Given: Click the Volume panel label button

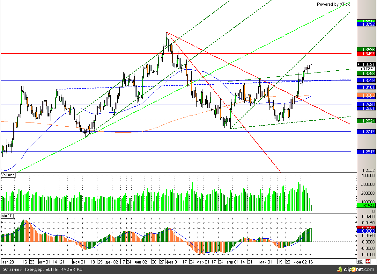Looking at the screenshot, I should click(x=8, y=175).
